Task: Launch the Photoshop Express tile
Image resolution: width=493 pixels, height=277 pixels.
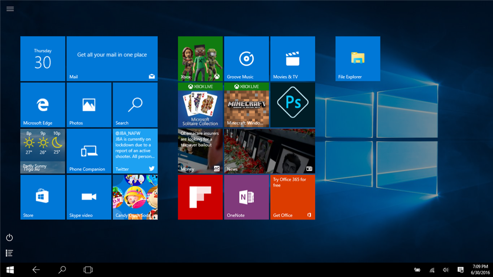Action: tap(292, 105)
